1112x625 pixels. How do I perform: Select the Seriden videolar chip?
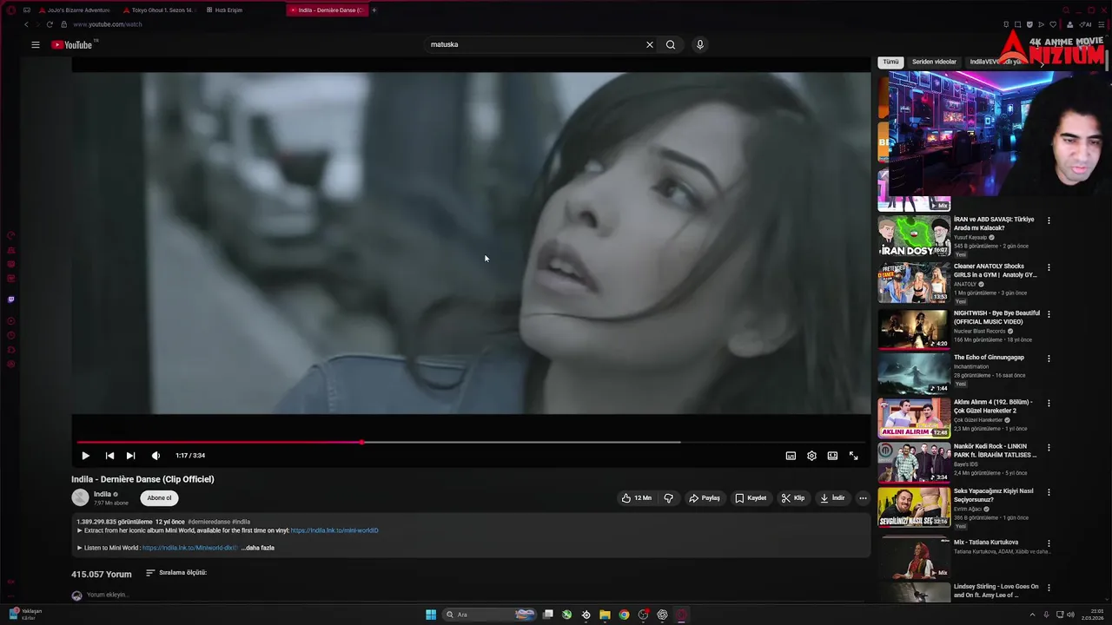[x=934, y=62]
